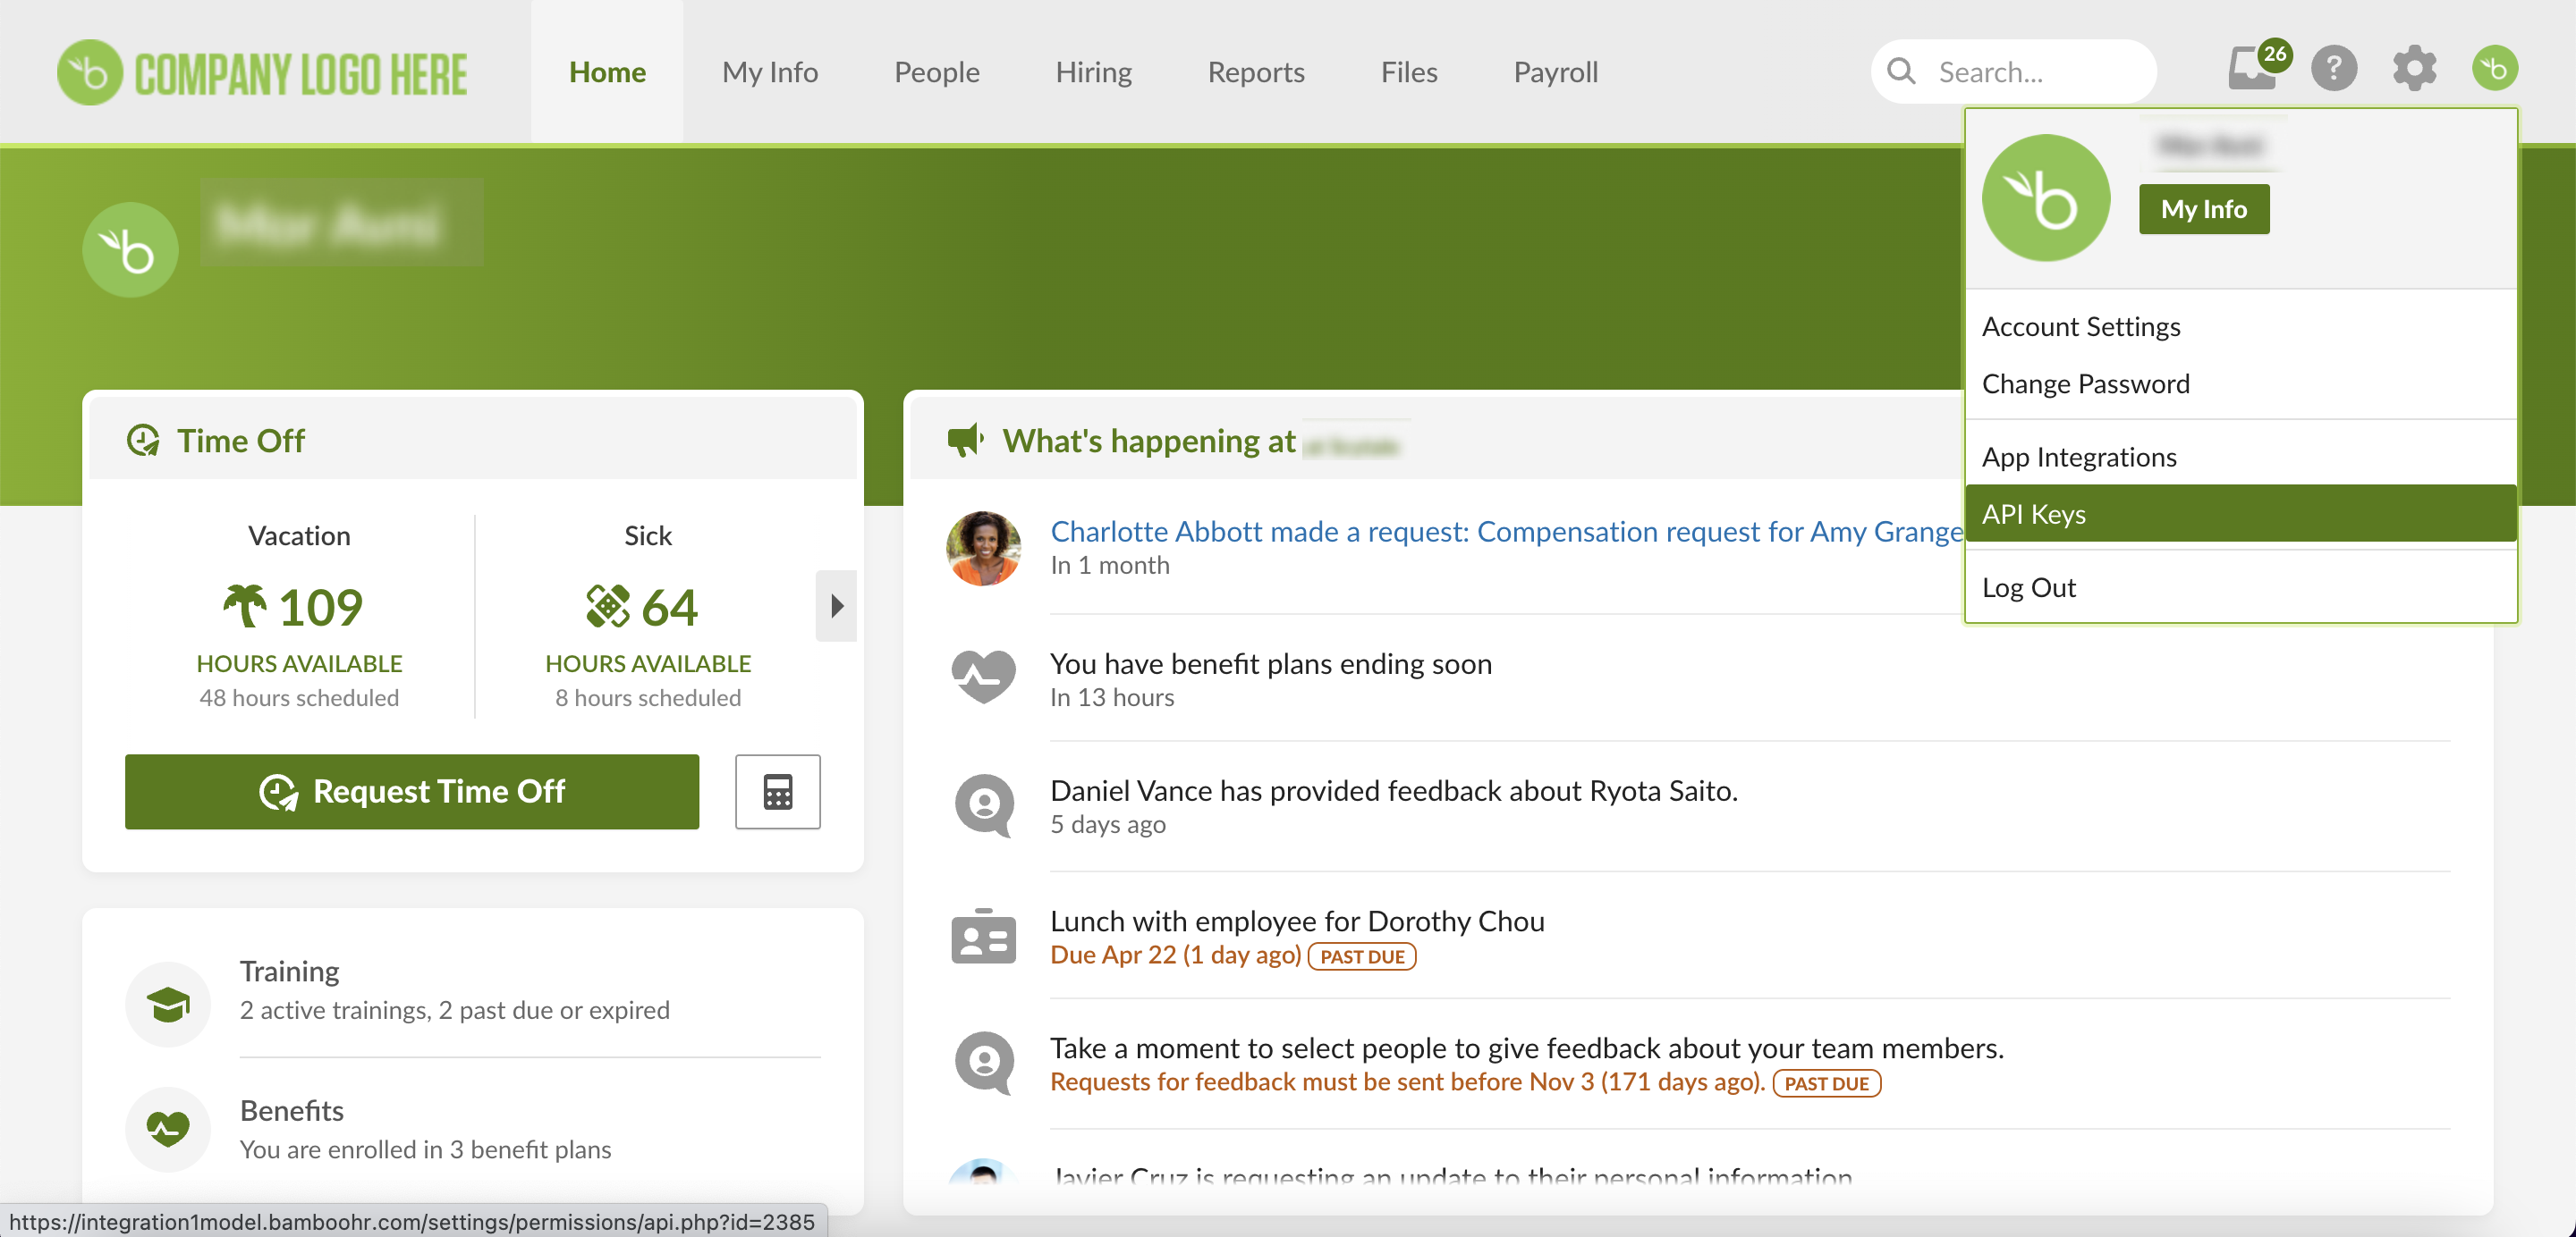The width and height of the screenshot is (2576, 1237).
Task: Click the help question mark icon
Action: tap(2334, 68)
